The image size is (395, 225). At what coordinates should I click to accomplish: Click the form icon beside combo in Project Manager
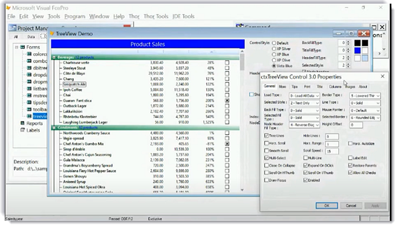[29, 60]
